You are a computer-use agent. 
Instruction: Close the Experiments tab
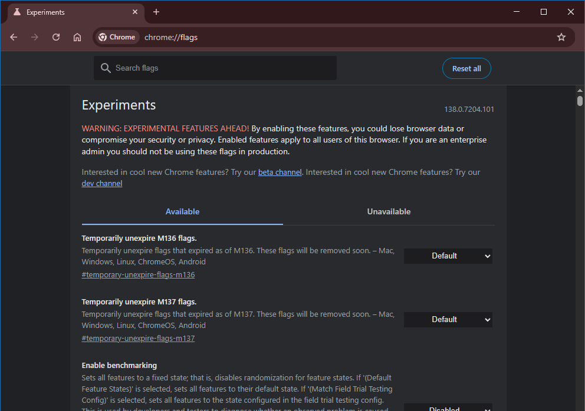point(135,12)
